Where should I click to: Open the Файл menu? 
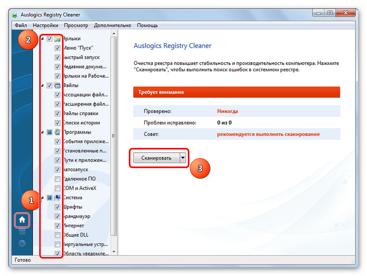(x=21, y=25)
